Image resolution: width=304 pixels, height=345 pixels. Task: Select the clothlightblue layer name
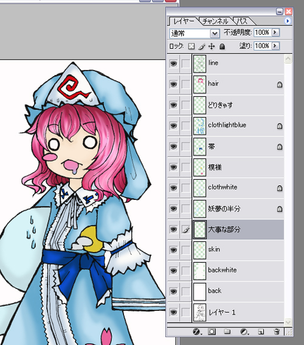tap(227, 125)
